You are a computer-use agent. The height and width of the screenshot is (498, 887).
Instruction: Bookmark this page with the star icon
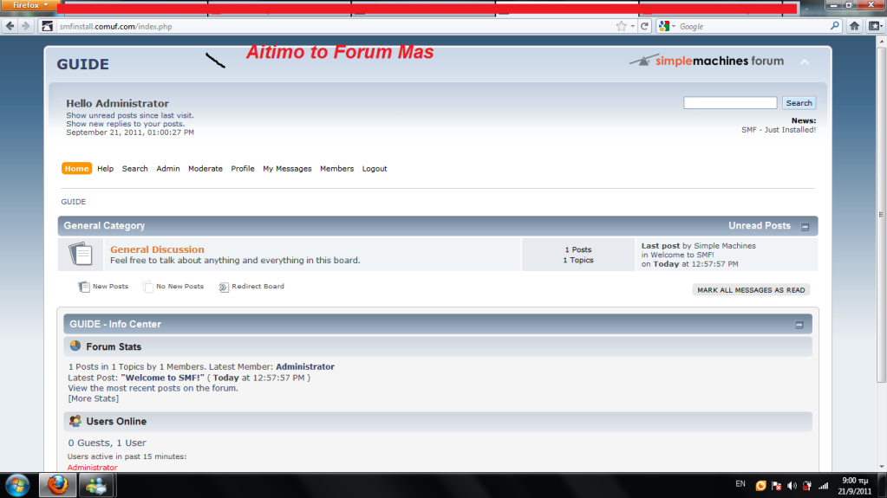[x=621, y=26]
